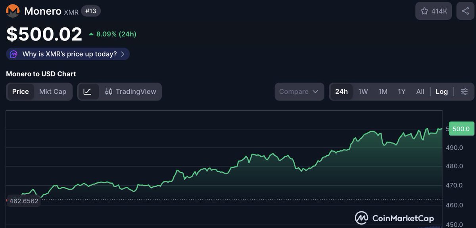Select 24h time range
The height and width of the screenshot is (228, 476).
[342, 91]
